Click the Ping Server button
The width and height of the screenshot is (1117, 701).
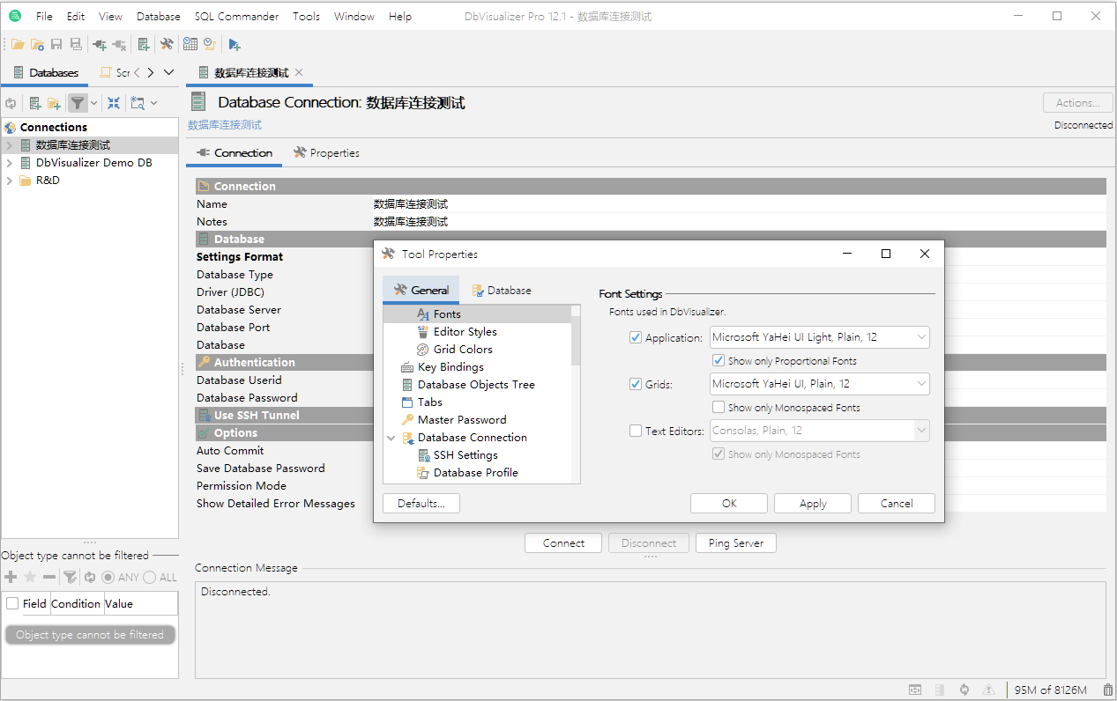tap(735, 543)
